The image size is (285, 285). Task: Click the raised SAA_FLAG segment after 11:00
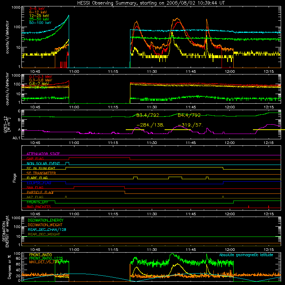click(x=99, y=186)
